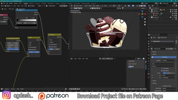The width and height of the screenshot is (178, 100).
Task: Enable Clamp Result on the Overlay node
Action: 50,44
